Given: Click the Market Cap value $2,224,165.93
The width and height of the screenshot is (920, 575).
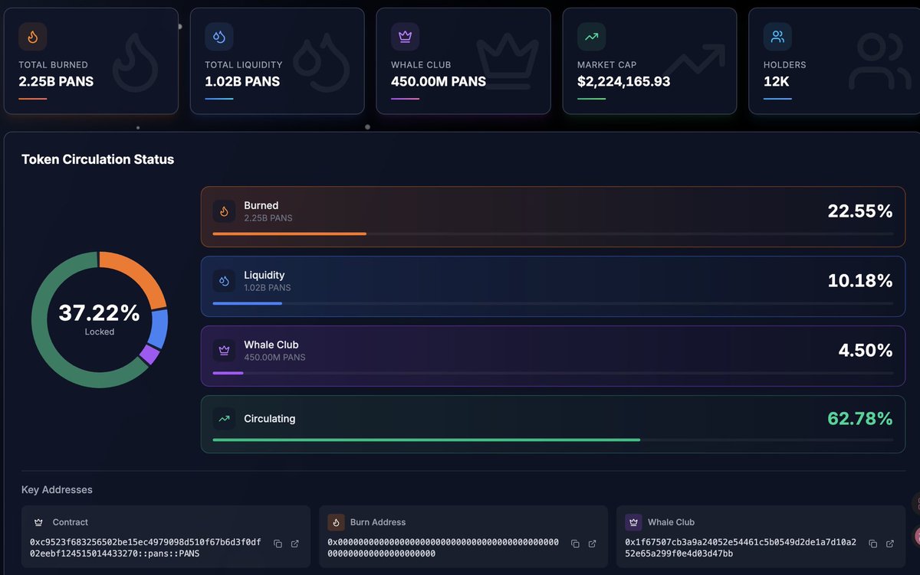Looking at the screenshot, I should click(623, 81).
